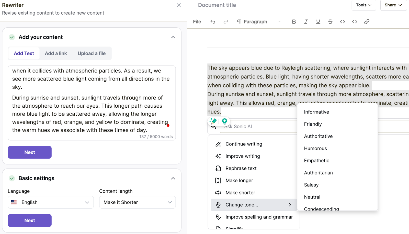Switch to the Add a link tab
Image resolution: width=409 pixels, height=234 pixels.
pyautogui.click(x=56, y=53)
